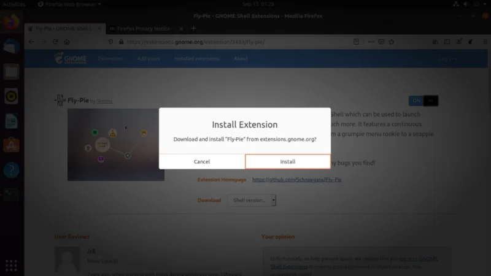The width and height of the screenshot is (491, 276).
Task: Open Shell version download dropdown
Action: (252, 200)
